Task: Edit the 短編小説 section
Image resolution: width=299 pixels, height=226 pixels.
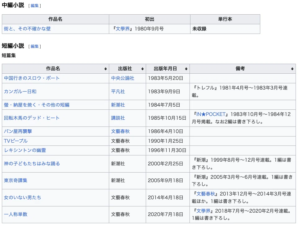Action: pos(34,46)
